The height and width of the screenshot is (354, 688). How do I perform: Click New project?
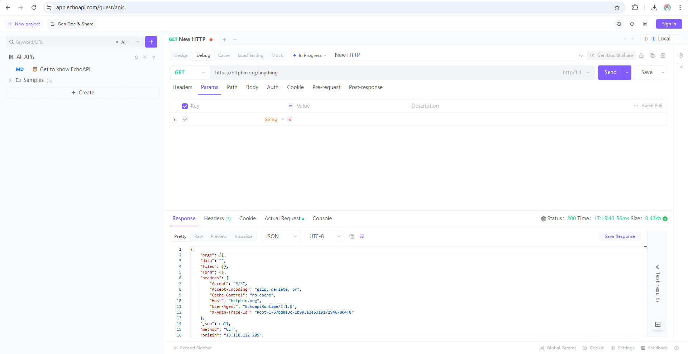coord(24,24)
